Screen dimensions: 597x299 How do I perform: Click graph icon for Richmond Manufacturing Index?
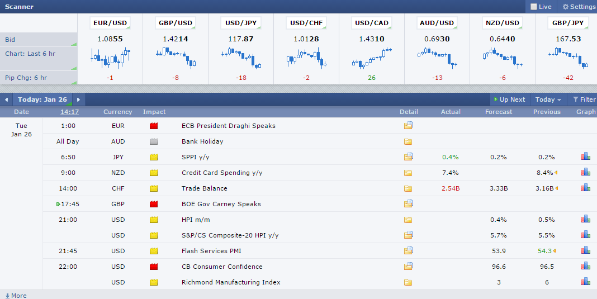tap(586, 282)
